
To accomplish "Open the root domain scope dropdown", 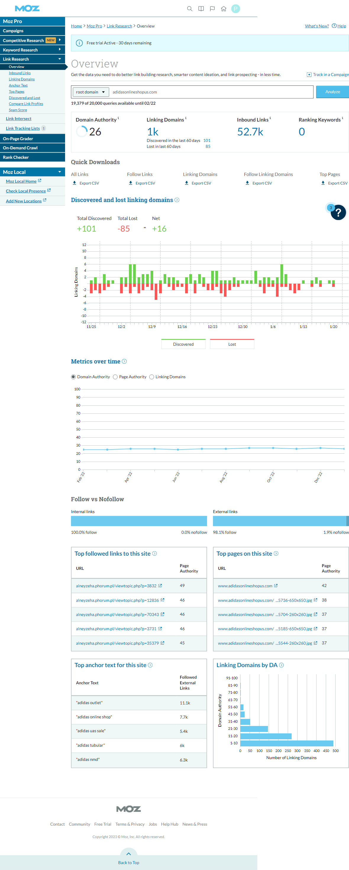I will (91, 92).
